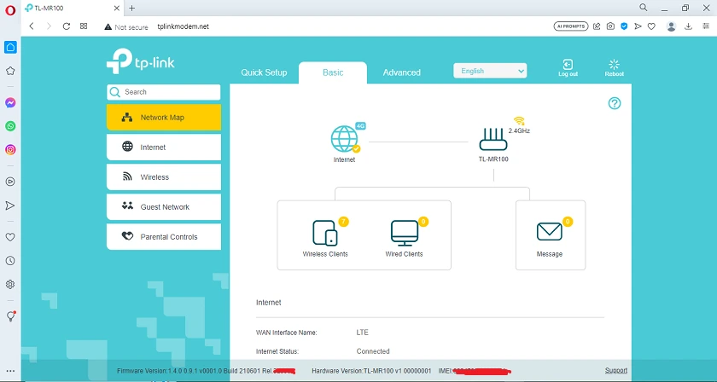
Task: Open Network Map menu item
Action: (x=164, y=118)
